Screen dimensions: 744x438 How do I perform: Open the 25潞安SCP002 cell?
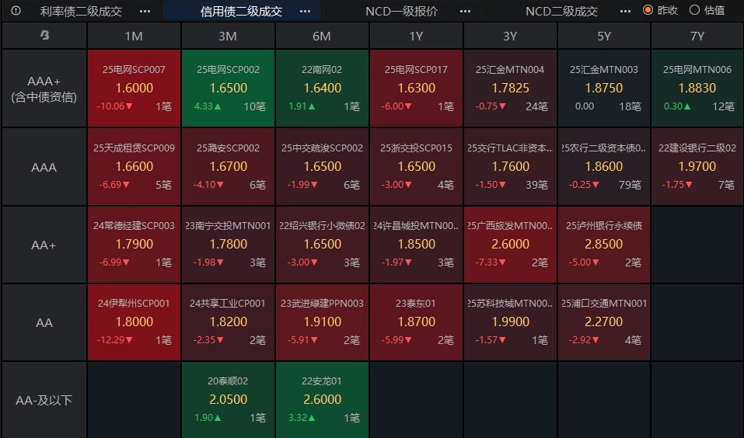click(228, 167)
